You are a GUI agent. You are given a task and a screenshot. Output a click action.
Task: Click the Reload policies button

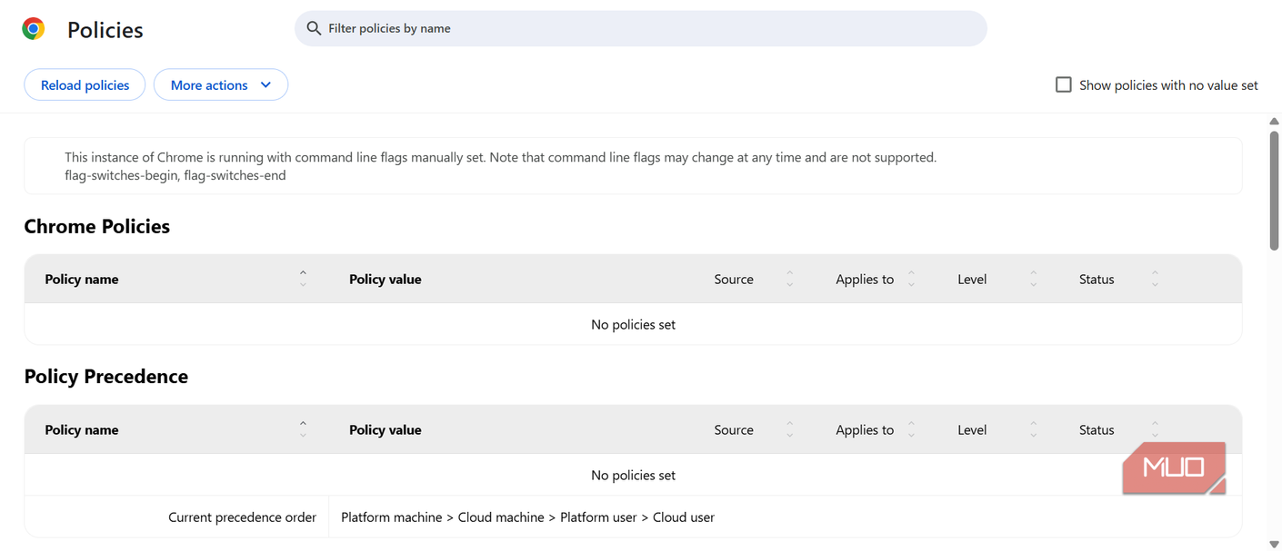[x=85, y=84]
